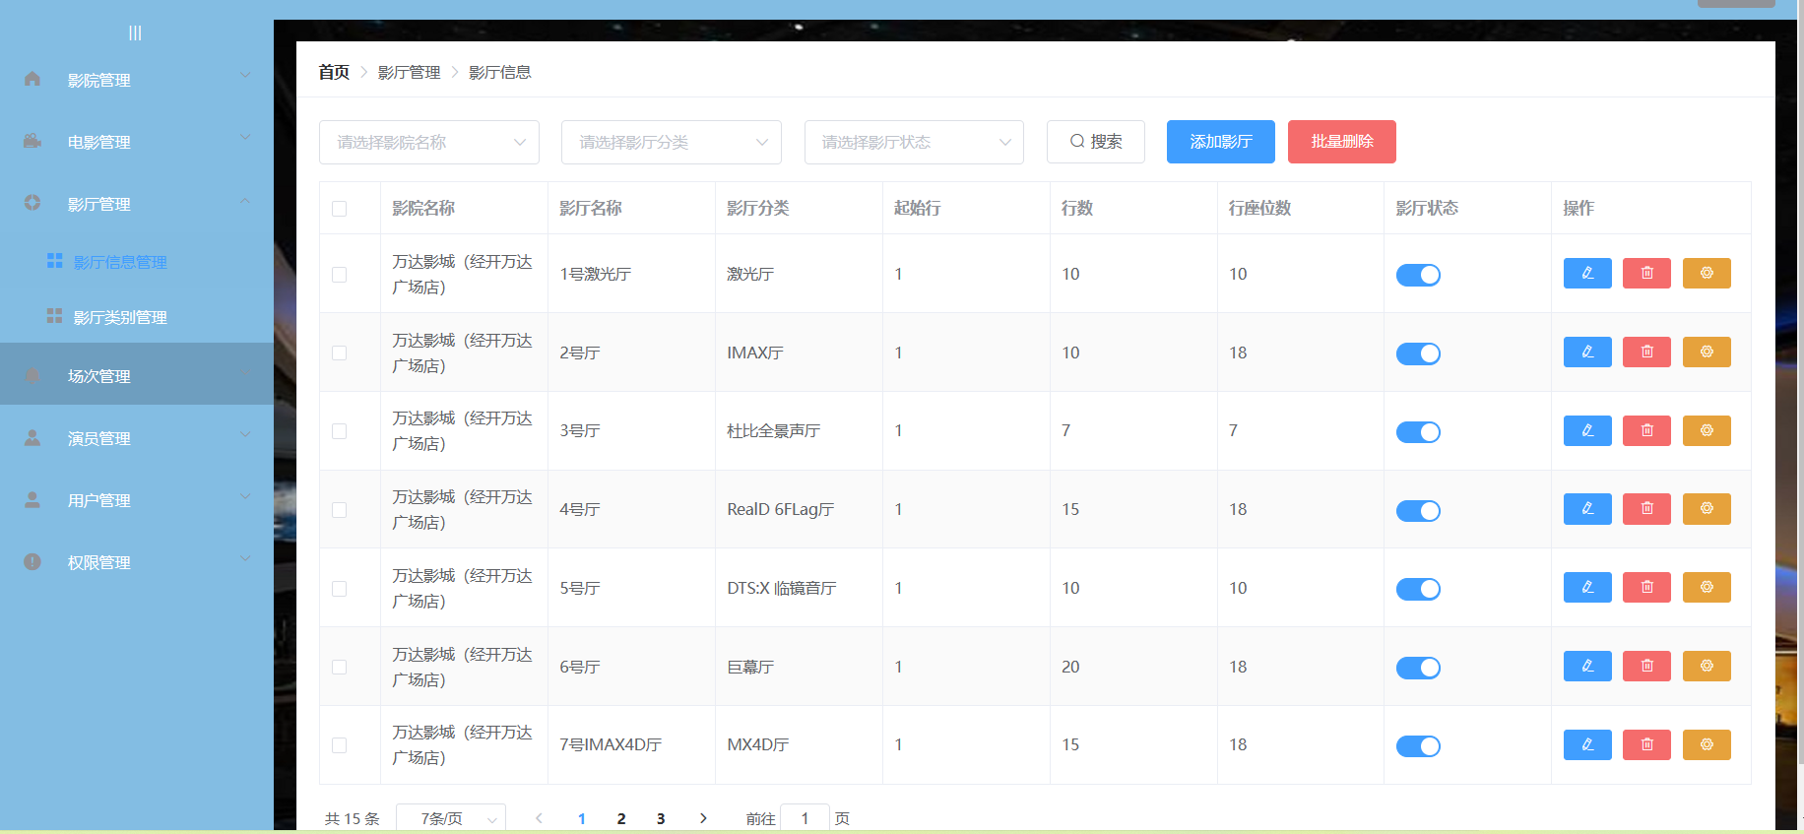1804x834 pixels.
Task: Edit the 5号厅 row
Action: (1587, 587)
